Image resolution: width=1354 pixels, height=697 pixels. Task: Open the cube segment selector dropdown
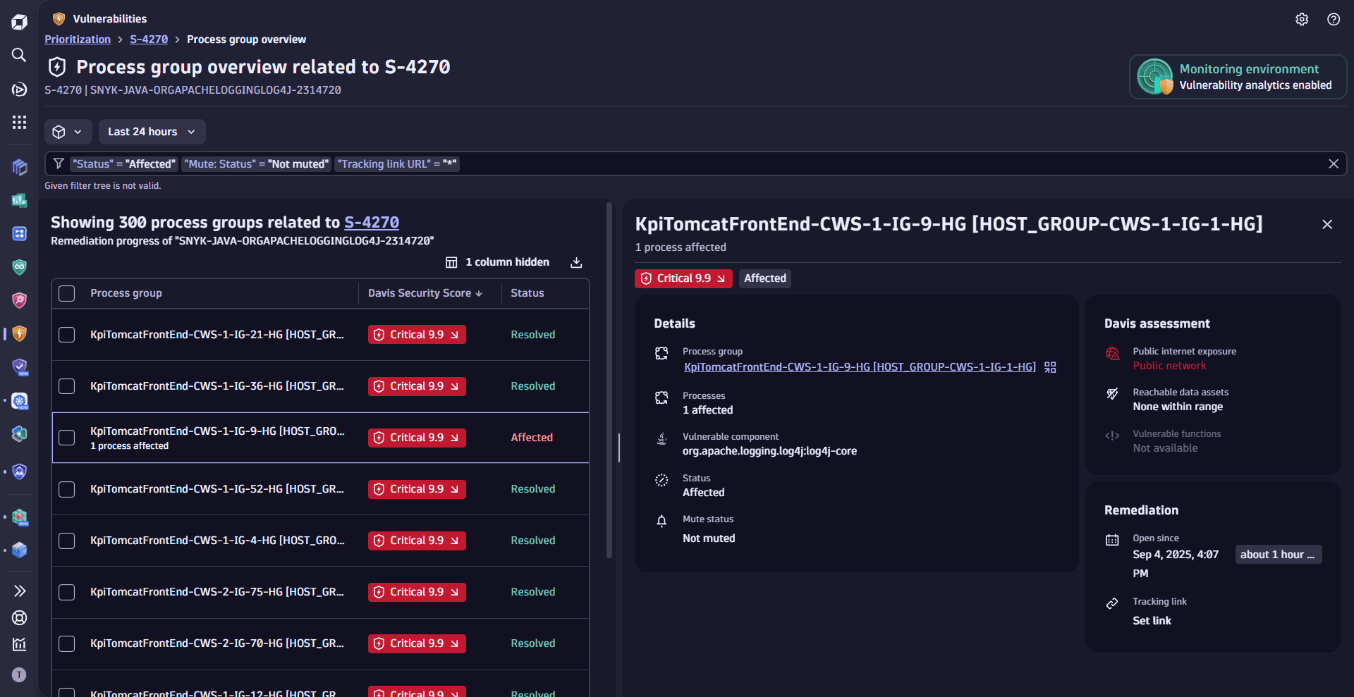click(x=68, y=132)
